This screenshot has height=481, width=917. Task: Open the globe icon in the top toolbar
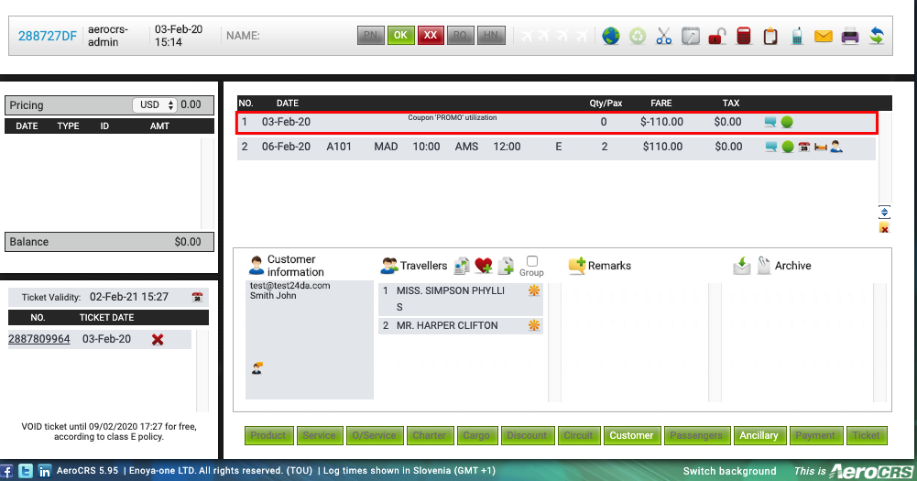pyautogui.click(x=610, y=37)
